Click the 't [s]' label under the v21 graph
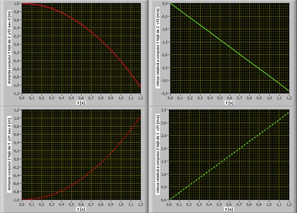The height and width of the screenshot is (213, 297). pos(230,208)
